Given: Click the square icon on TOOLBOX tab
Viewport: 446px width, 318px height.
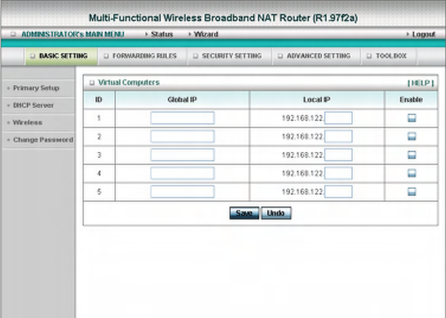Looking at the screenshot, I should (x=369, y=56).
